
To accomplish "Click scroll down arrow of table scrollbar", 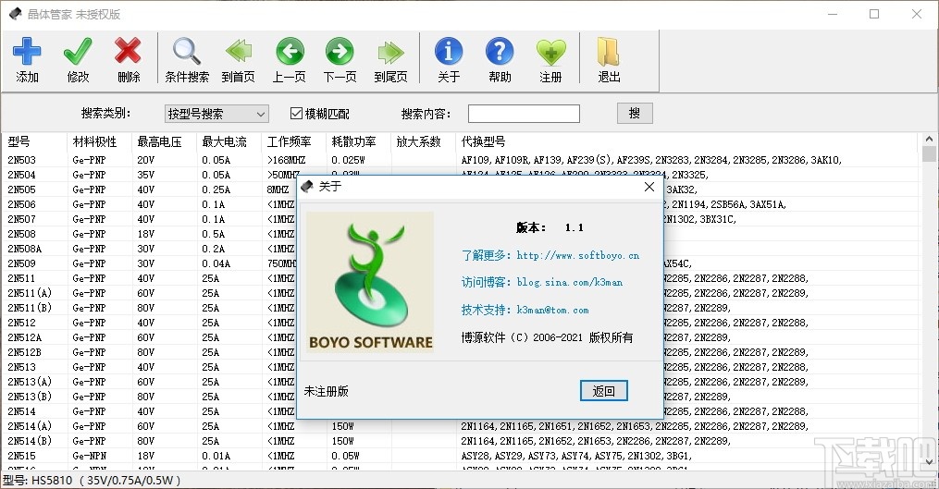I will [x=929, y=462].
